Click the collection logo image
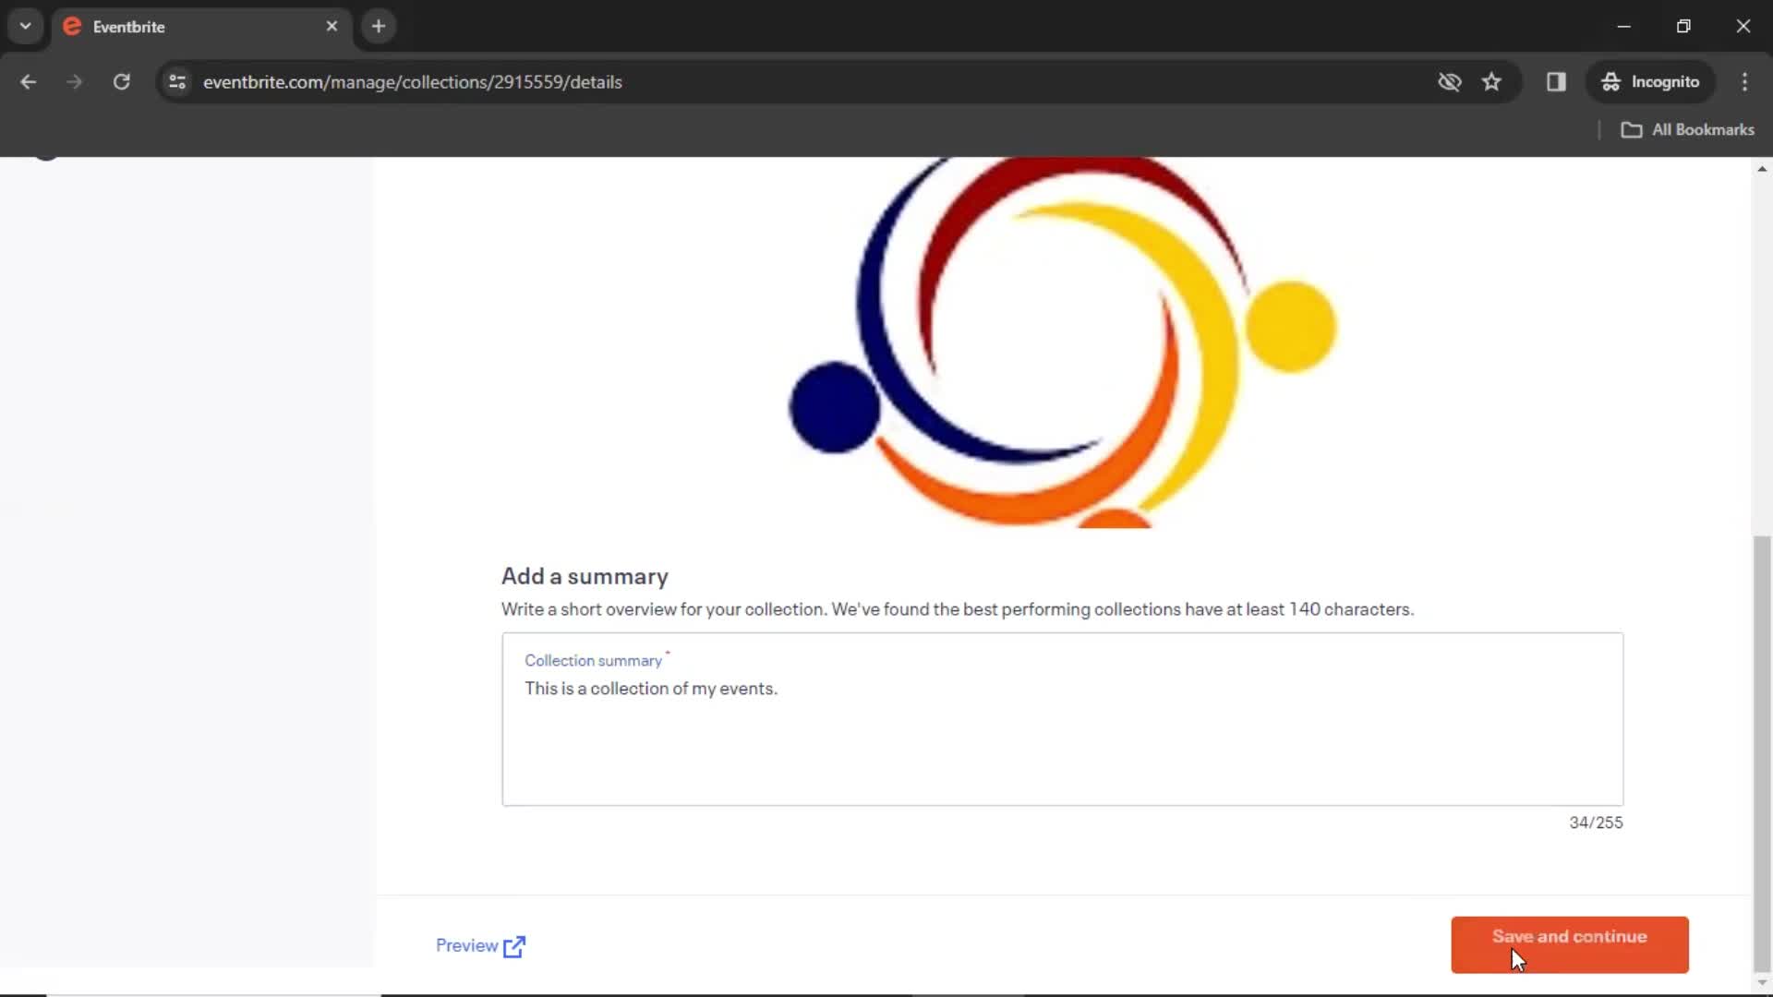Screen dimensions: 1773x997 [1062, 342]
